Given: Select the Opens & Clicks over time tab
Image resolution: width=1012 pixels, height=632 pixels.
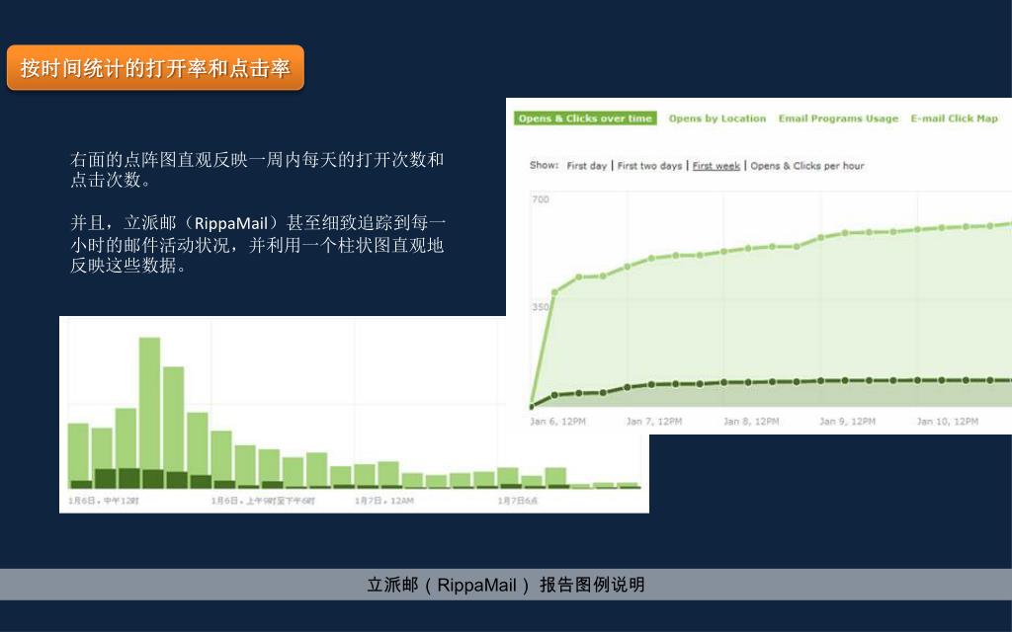Looking at the screenshot, I should (585, 118).
